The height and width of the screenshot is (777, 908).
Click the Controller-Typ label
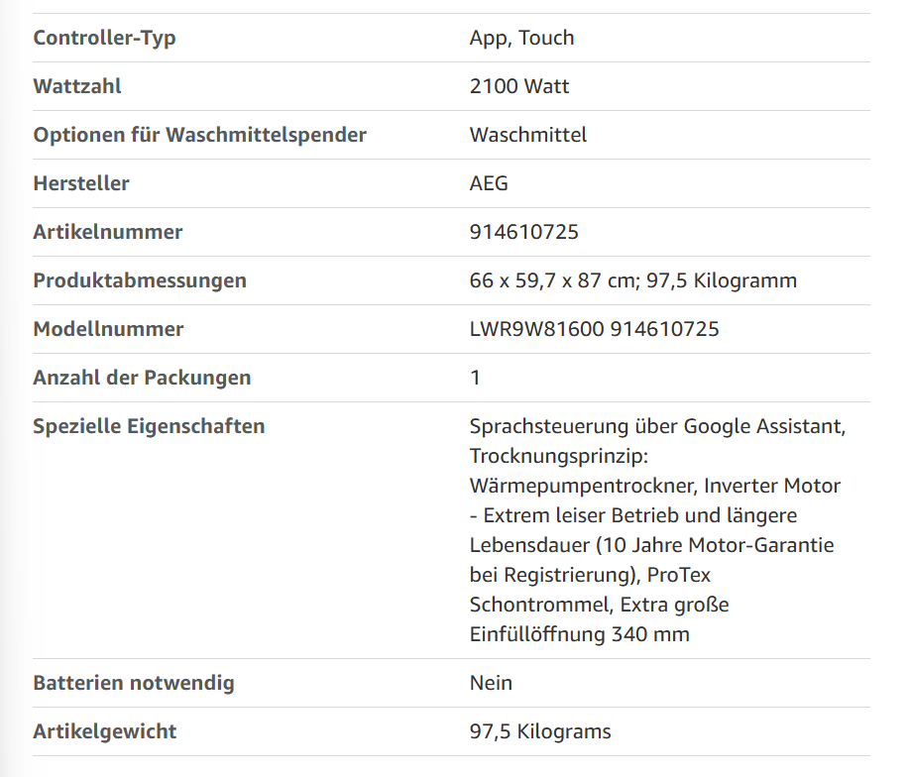(x=104, y=39)
